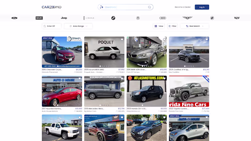The height and width of the screenshot is (141, 251).
Task: Click the 2025 Cadillac XT4 title
Action: [179, 70]
